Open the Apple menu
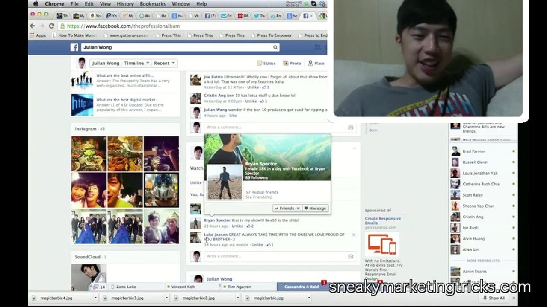 (36, 4)
